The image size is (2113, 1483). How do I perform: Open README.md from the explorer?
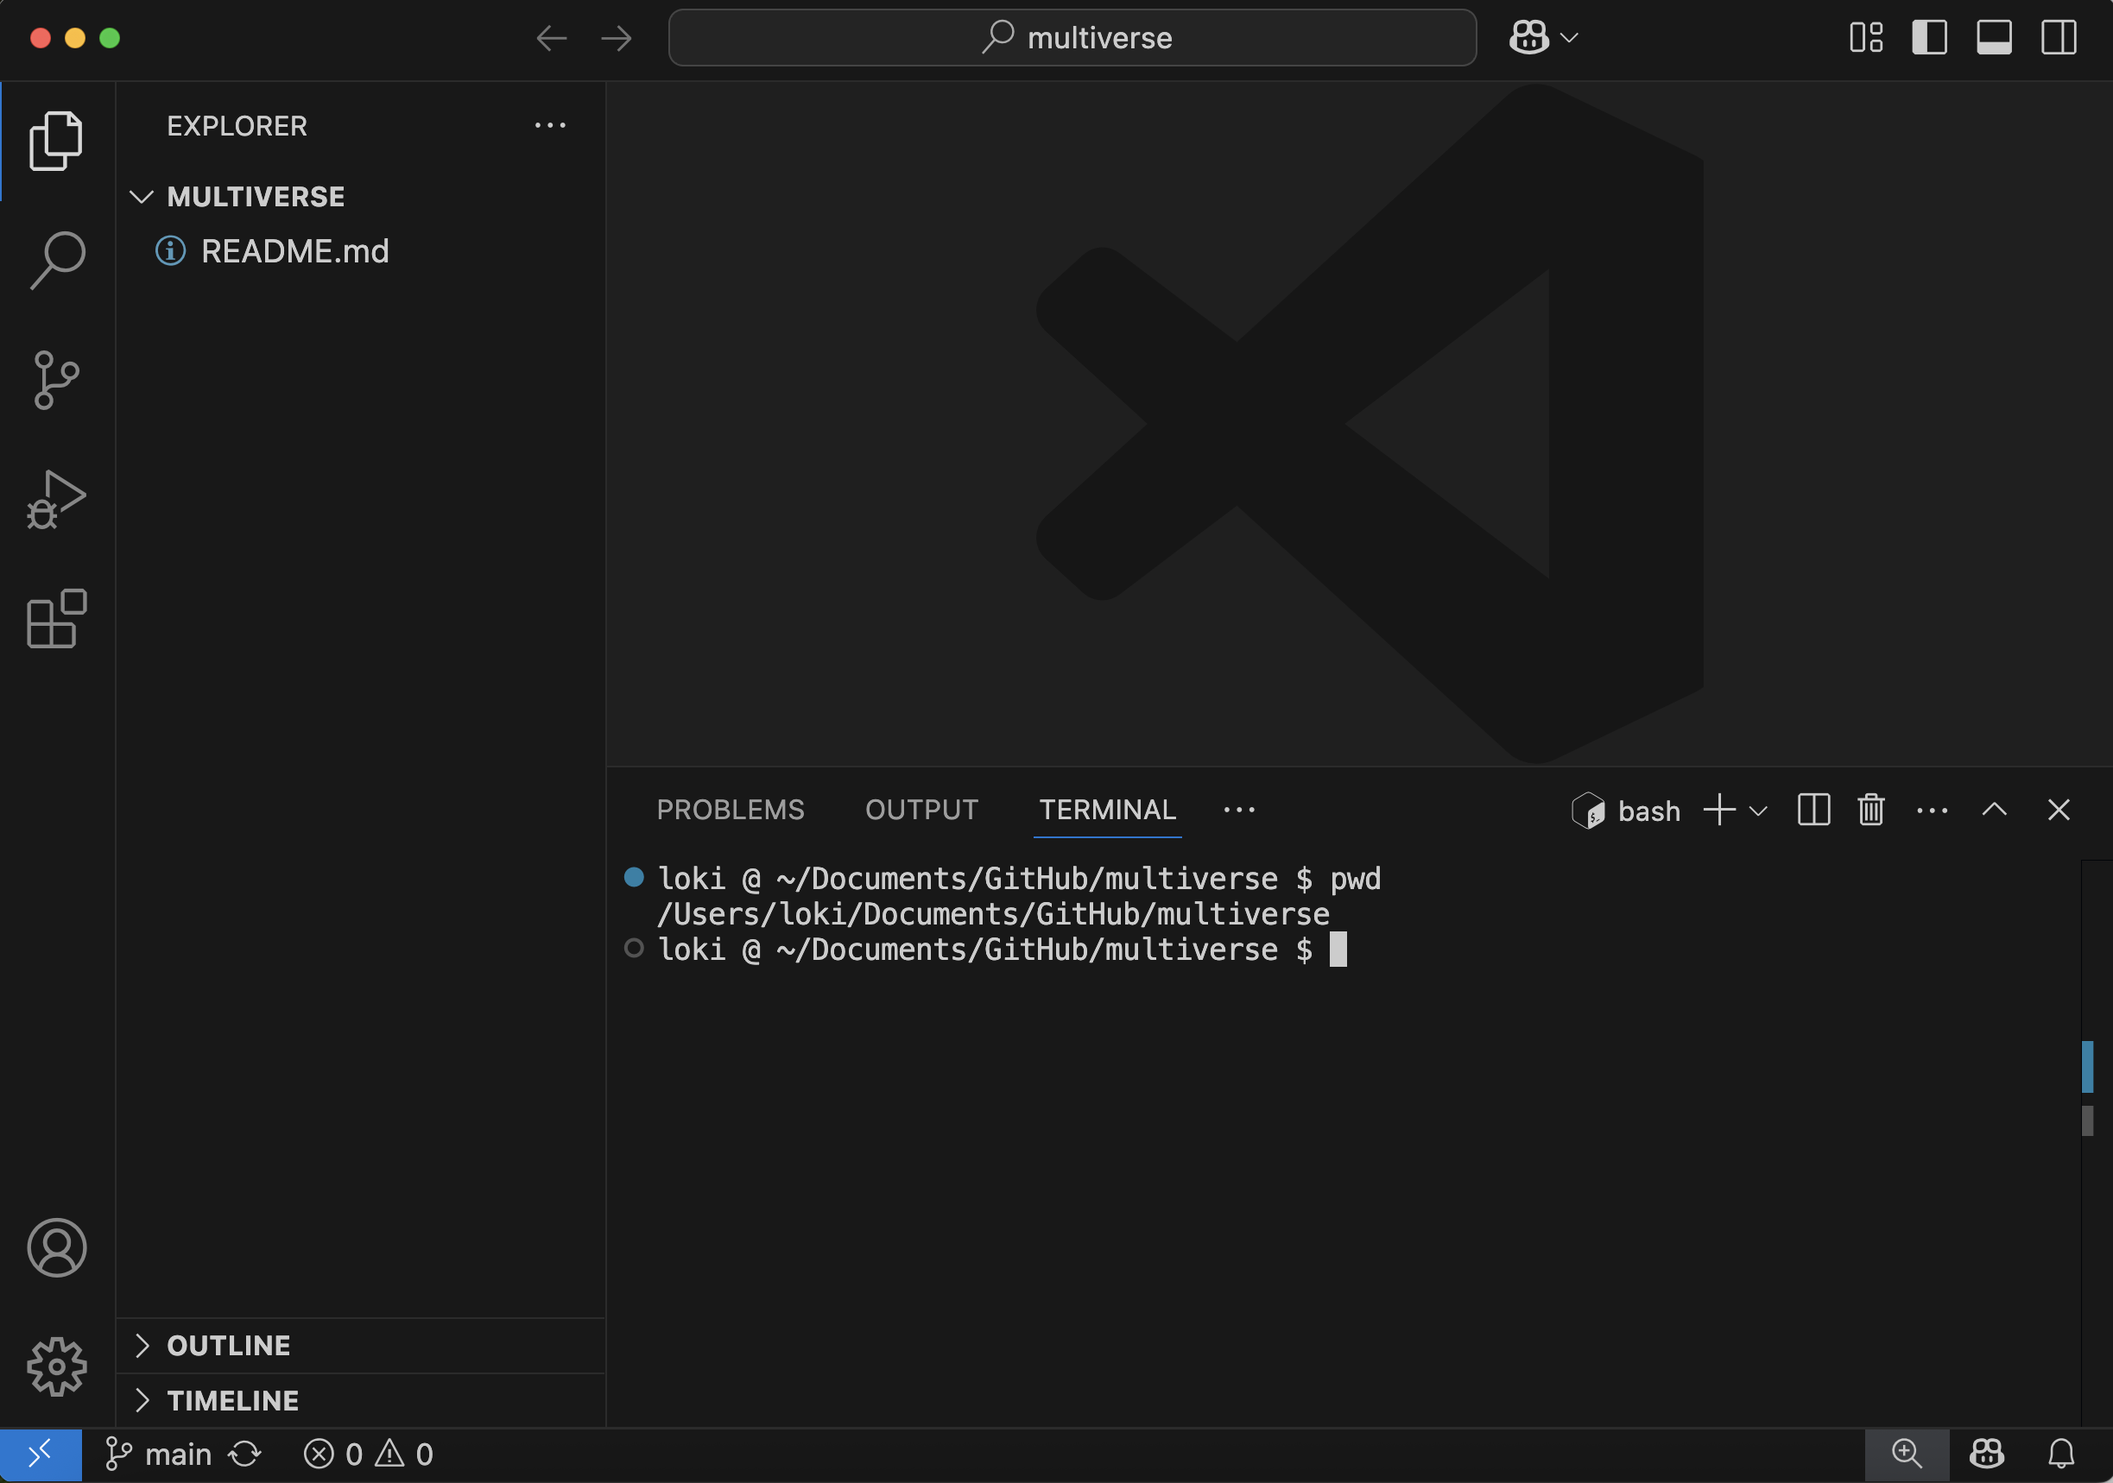tap(294, 251)
